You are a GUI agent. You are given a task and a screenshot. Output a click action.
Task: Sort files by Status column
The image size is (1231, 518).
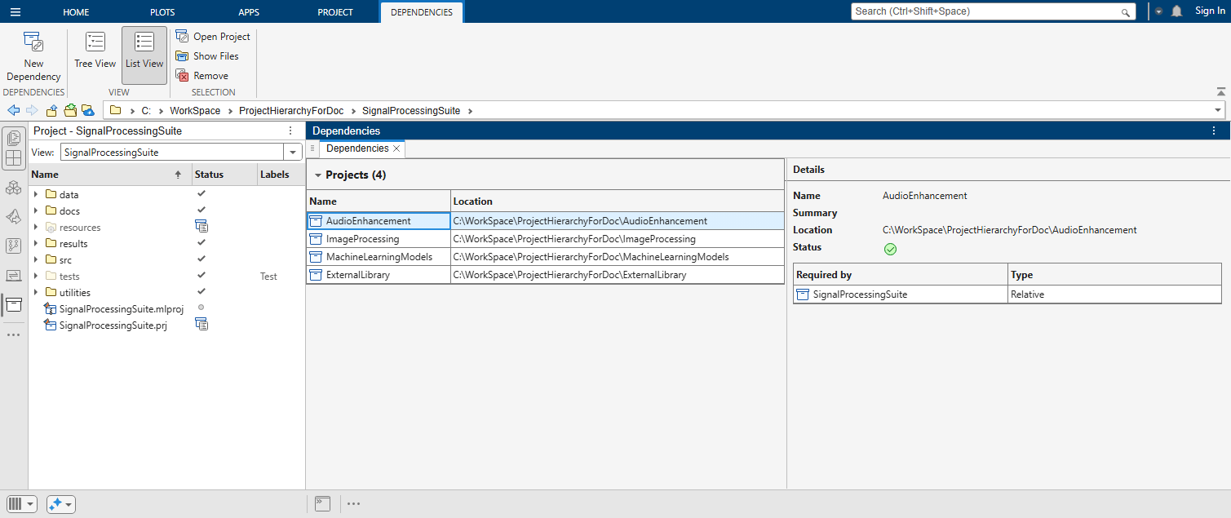point(224,174)
